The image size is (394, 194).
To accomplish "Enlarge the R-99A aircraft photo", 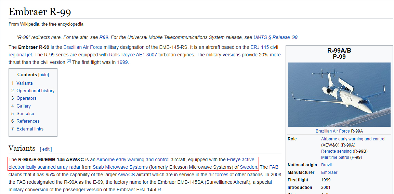I will 339,95.
